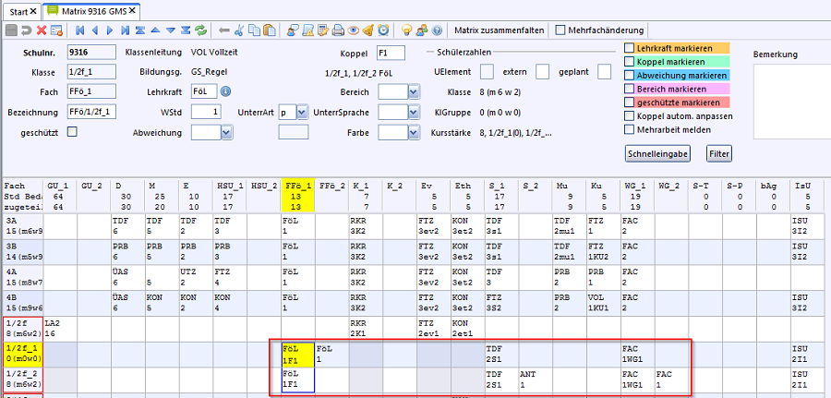Screen dimensions: 831x398
Task: Go to next record arrow
Action: click(110, 30)
